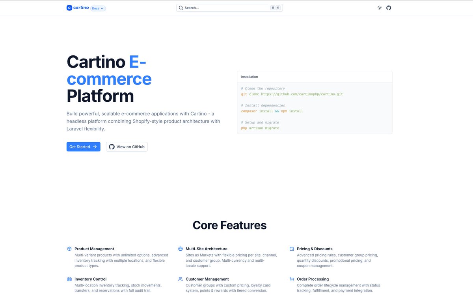Click the git clone command line

tap(293, 94)
